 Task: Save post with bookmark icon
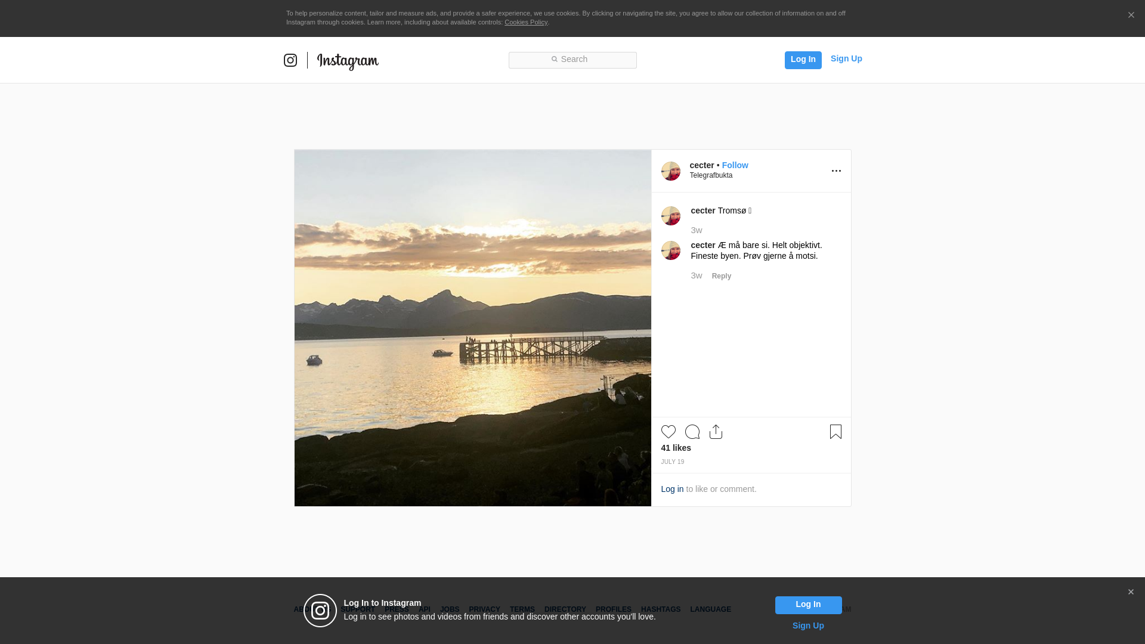click(835, 432)
